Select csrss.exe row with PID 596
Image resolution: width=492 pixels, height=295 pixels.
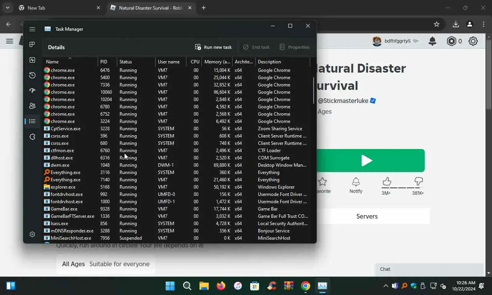(176, 136)
